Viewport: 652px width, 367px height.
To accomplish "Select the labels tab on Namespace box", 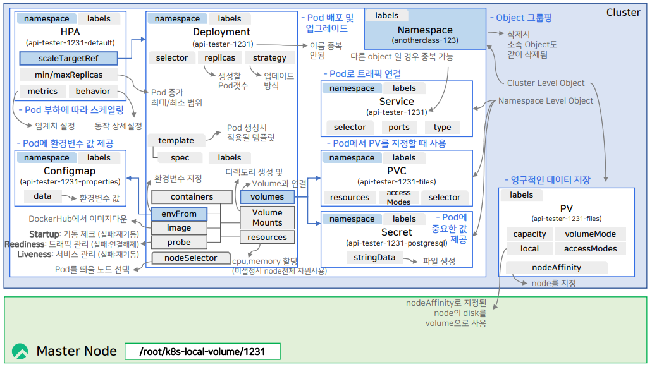I will tap(387, 15).
